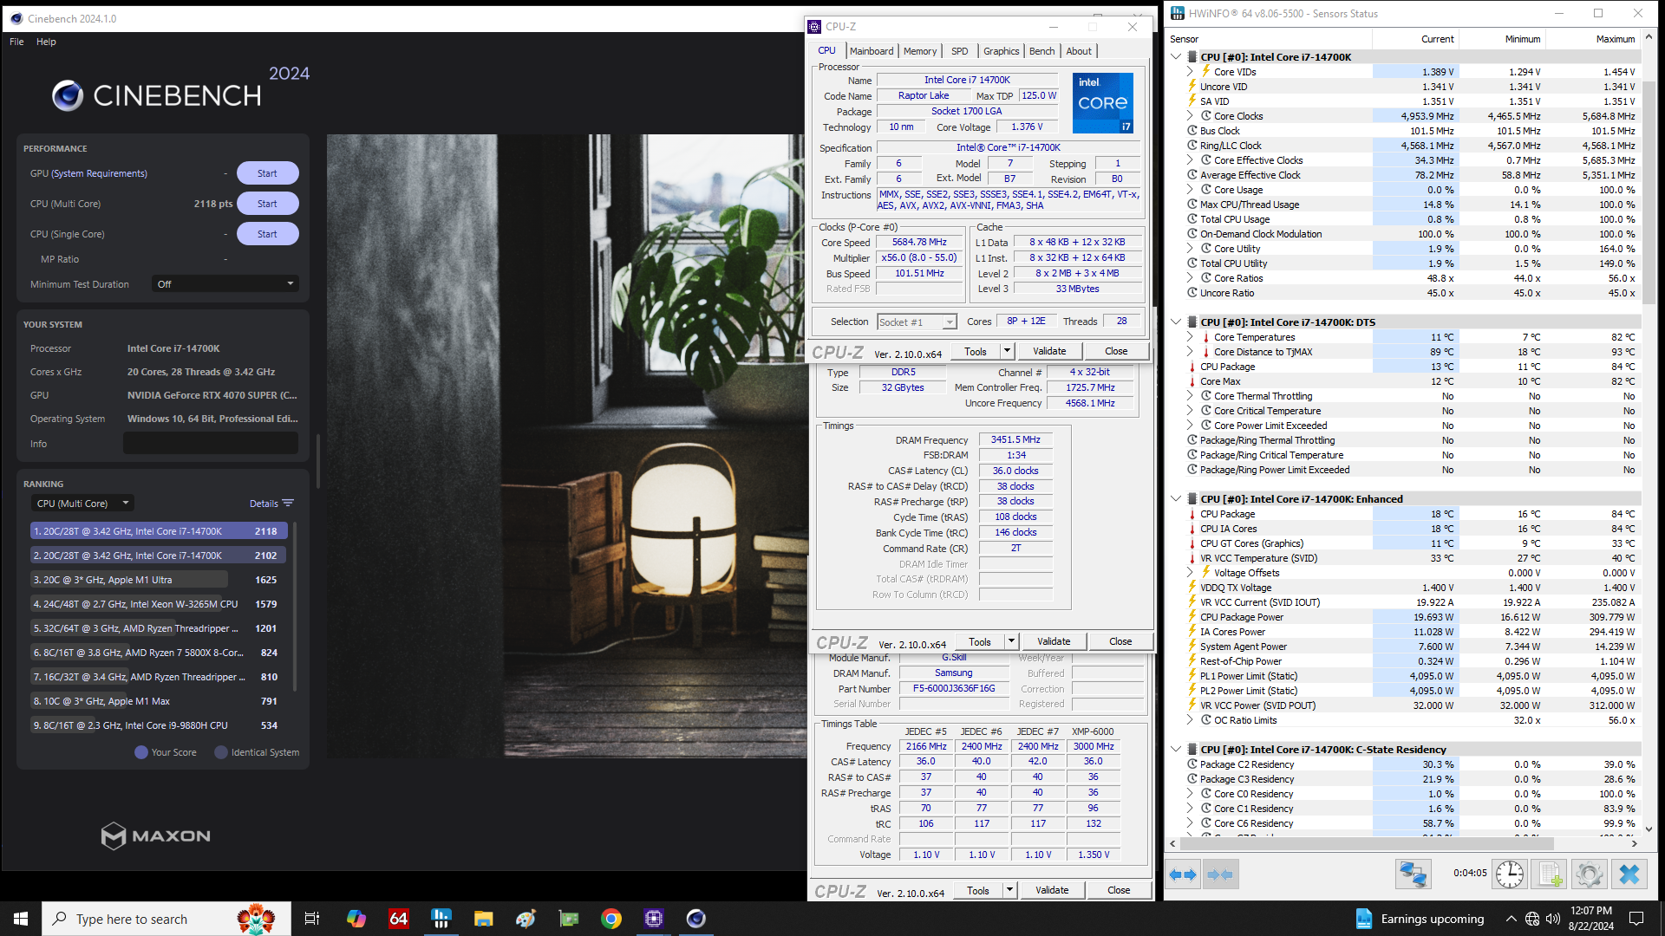The width and height of the screenshot is (1665, 936).
Task: Click Windows taskbar search box
Action: point(166,919)
